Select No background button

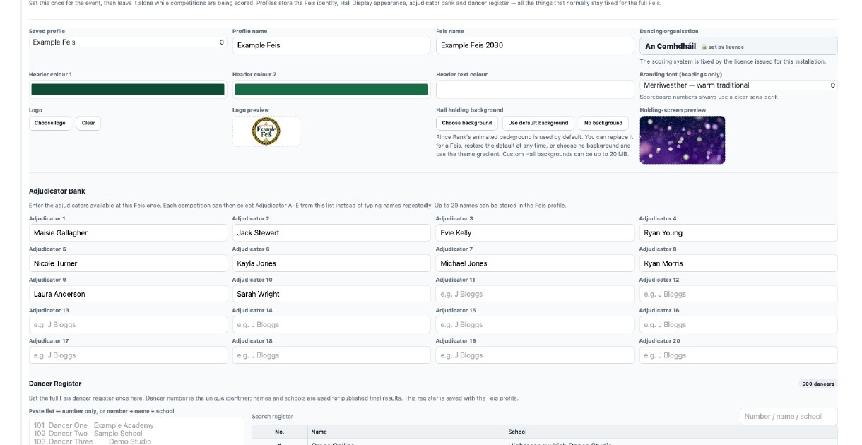pyautogui.click(x=603, y=123)
